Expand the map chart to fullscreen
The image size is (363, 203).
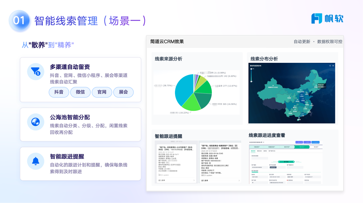click(333, 66)
